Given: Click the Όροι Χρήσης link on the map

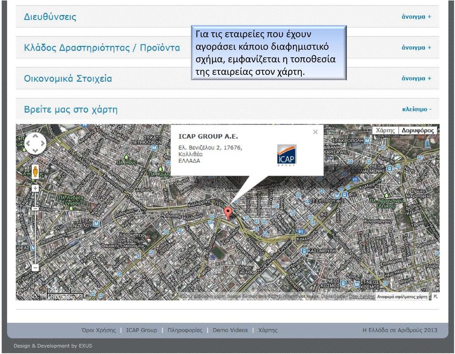Looking at the screenshot, I should coord(362,297).
